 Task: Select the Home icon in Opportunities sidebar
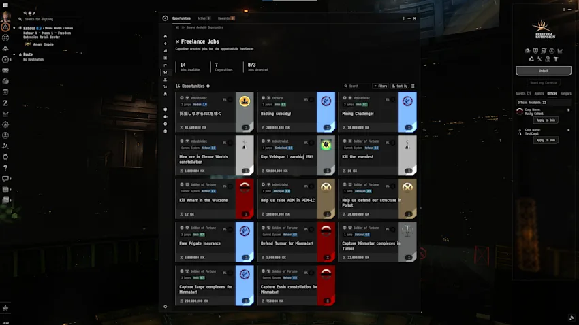click(x=165, y=37)
